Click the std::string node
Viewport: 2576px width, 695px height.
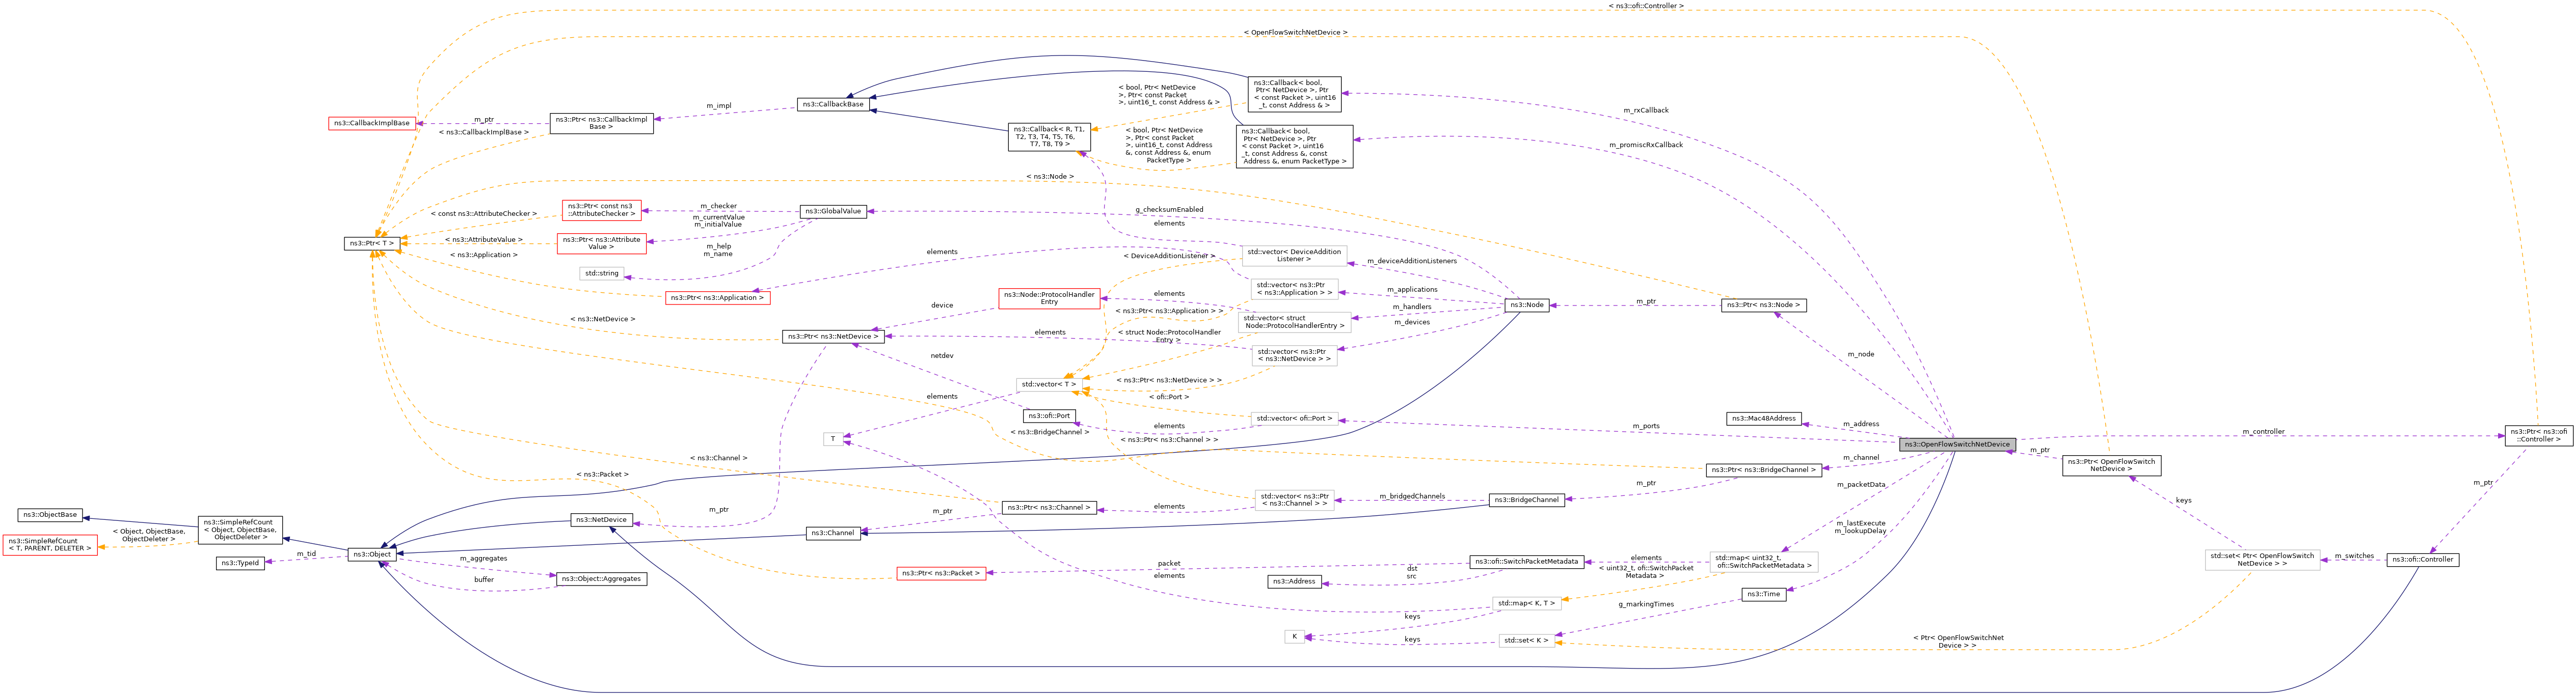point(602,273)
